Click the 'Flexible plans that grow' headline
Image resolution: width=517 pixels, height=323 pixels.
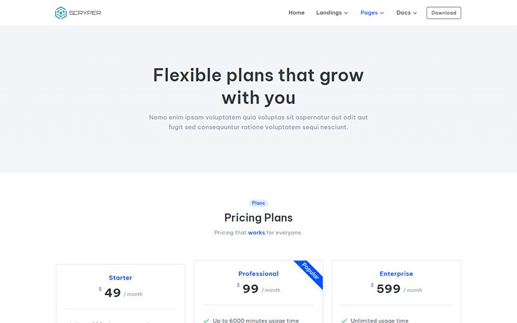coord(258,76)
